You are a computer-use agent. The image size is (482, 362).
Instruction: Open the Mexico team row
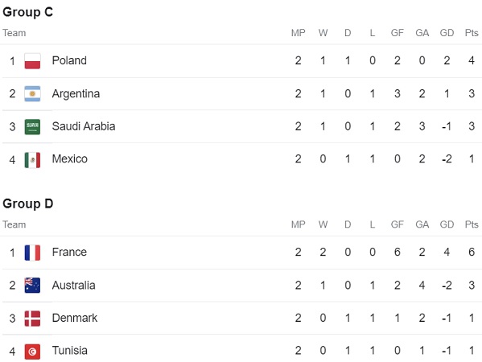(241, 159)
